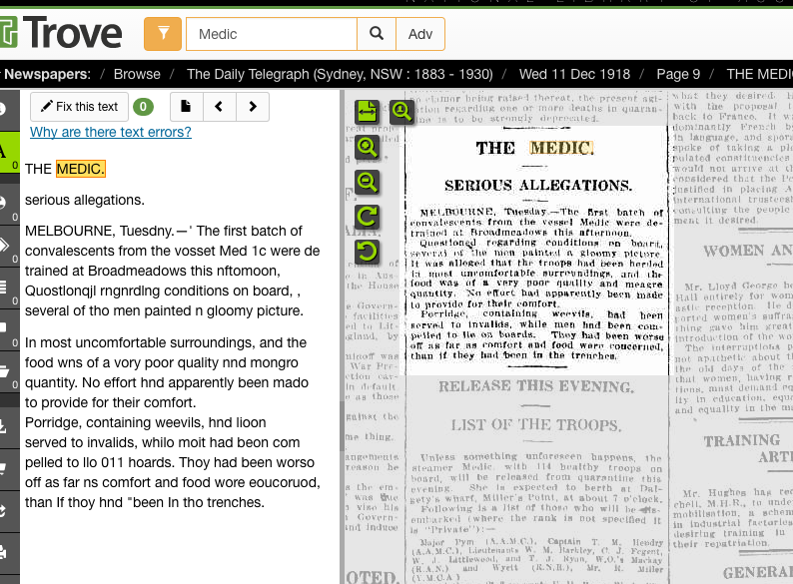
Task: Click the zoom-to-article magnifier icon
Action: pyautogui.click(x=401, y=111)
